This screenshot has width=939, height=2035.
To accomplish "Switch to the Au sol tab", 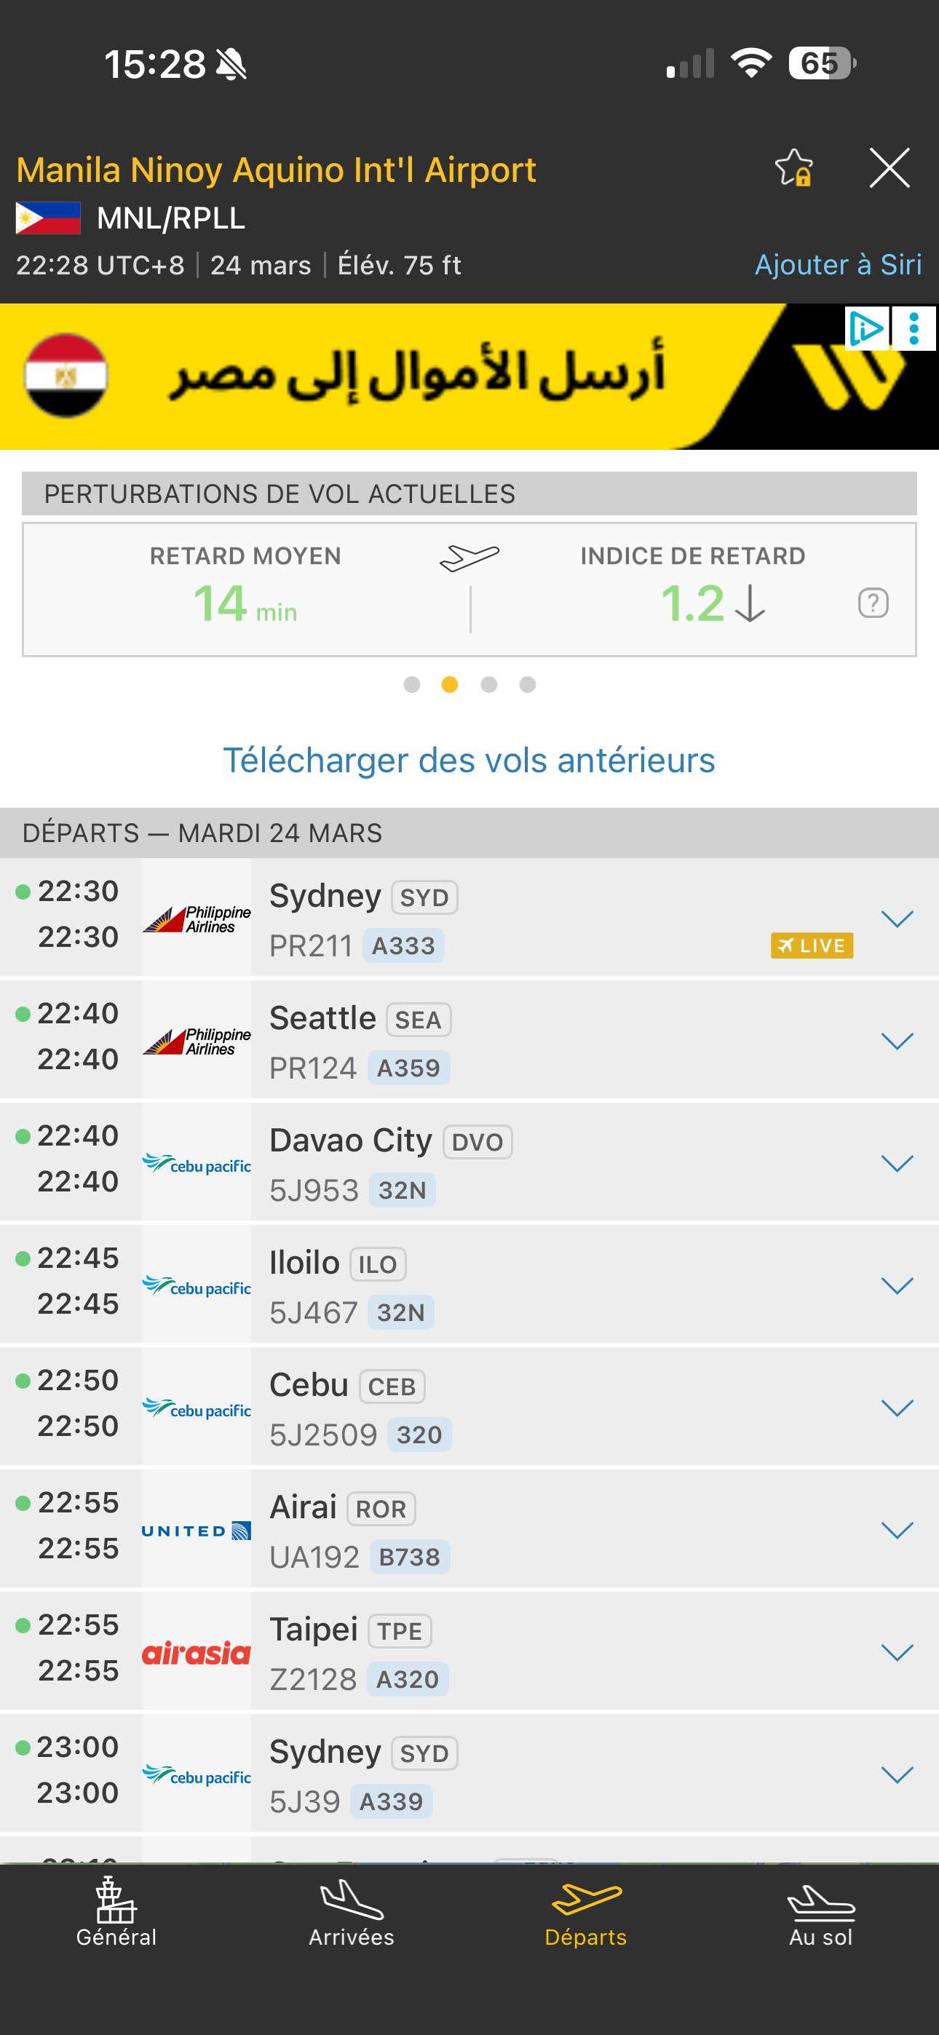I will point(820,1913).
